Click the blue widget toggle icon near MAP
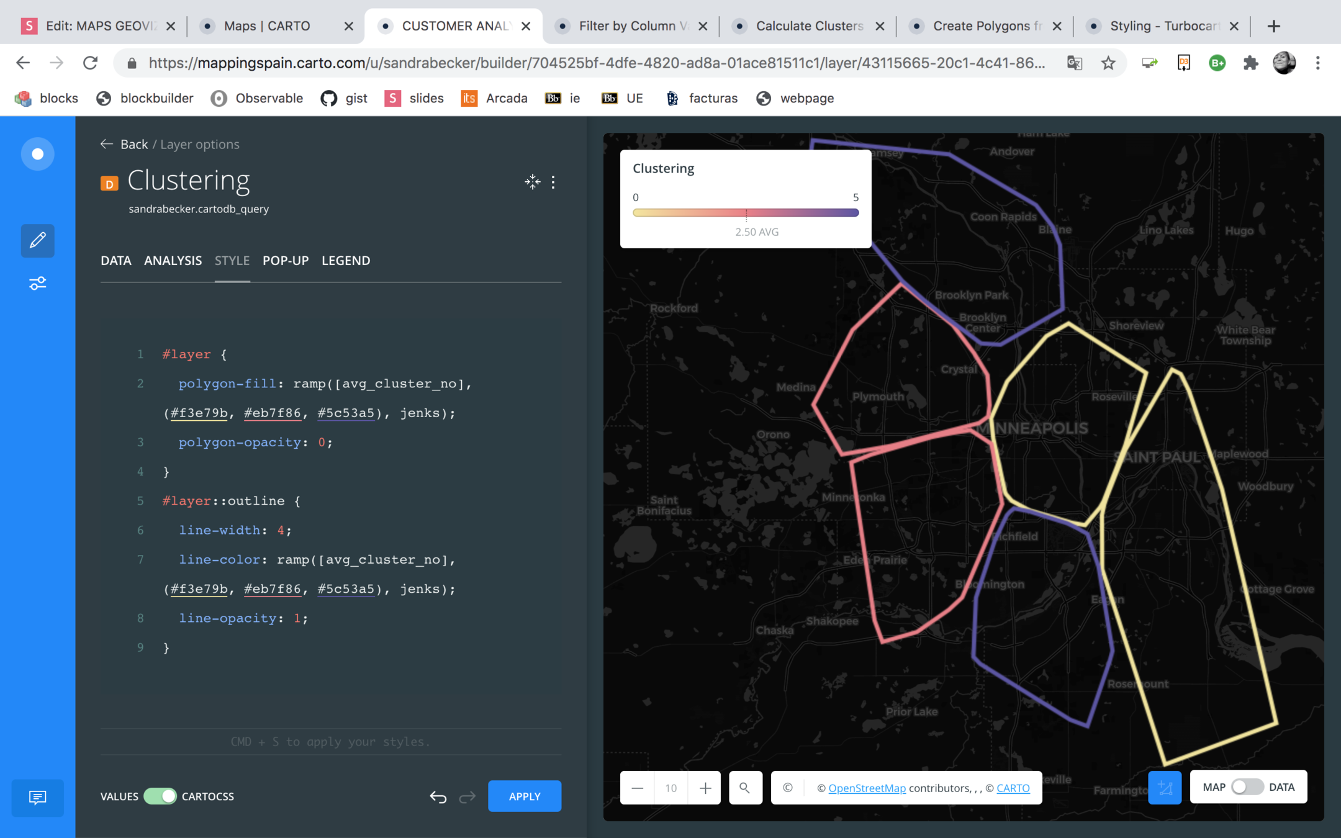The width and height of the screenshot is (1341, 838). point(1164,788)
